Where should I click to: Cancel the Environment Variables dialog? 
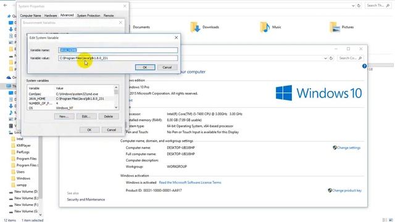[111, 130]
